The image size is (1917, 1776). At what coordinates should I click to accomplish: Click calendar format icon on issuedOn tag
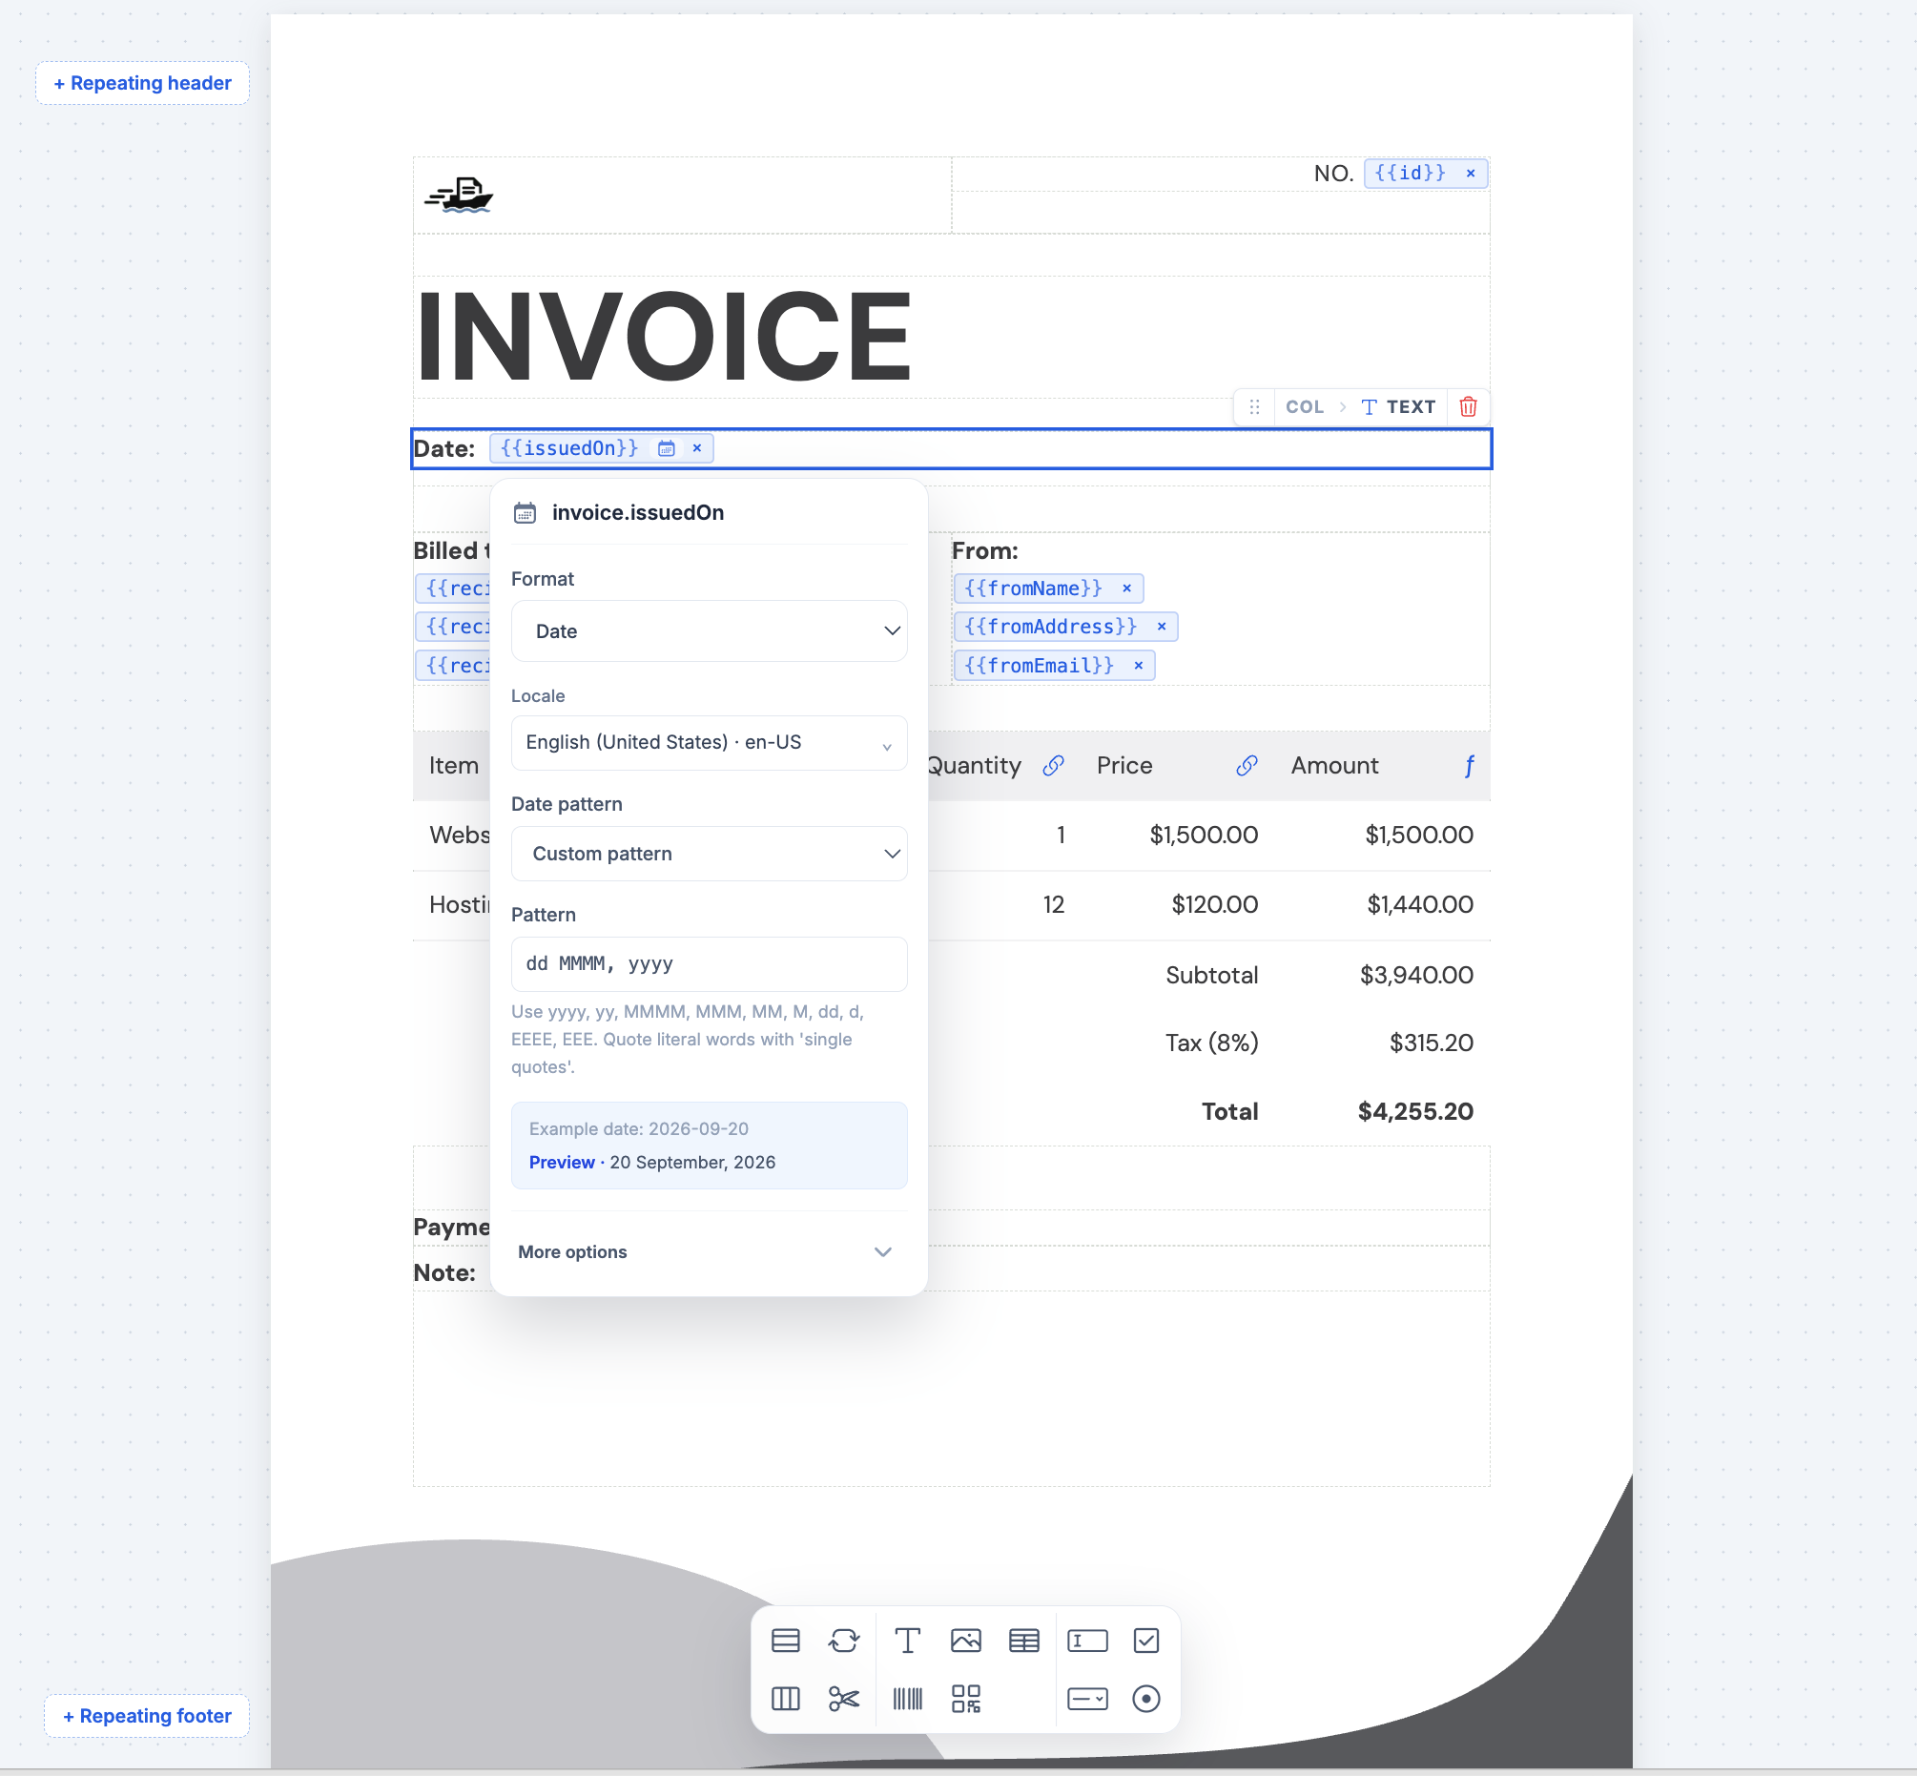tap(666, 449)
